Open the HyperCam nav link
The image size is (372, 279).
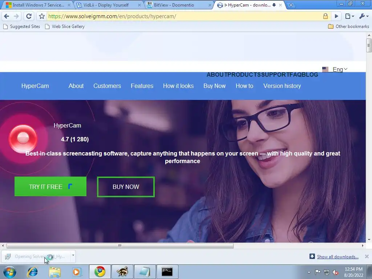(35, 86)
